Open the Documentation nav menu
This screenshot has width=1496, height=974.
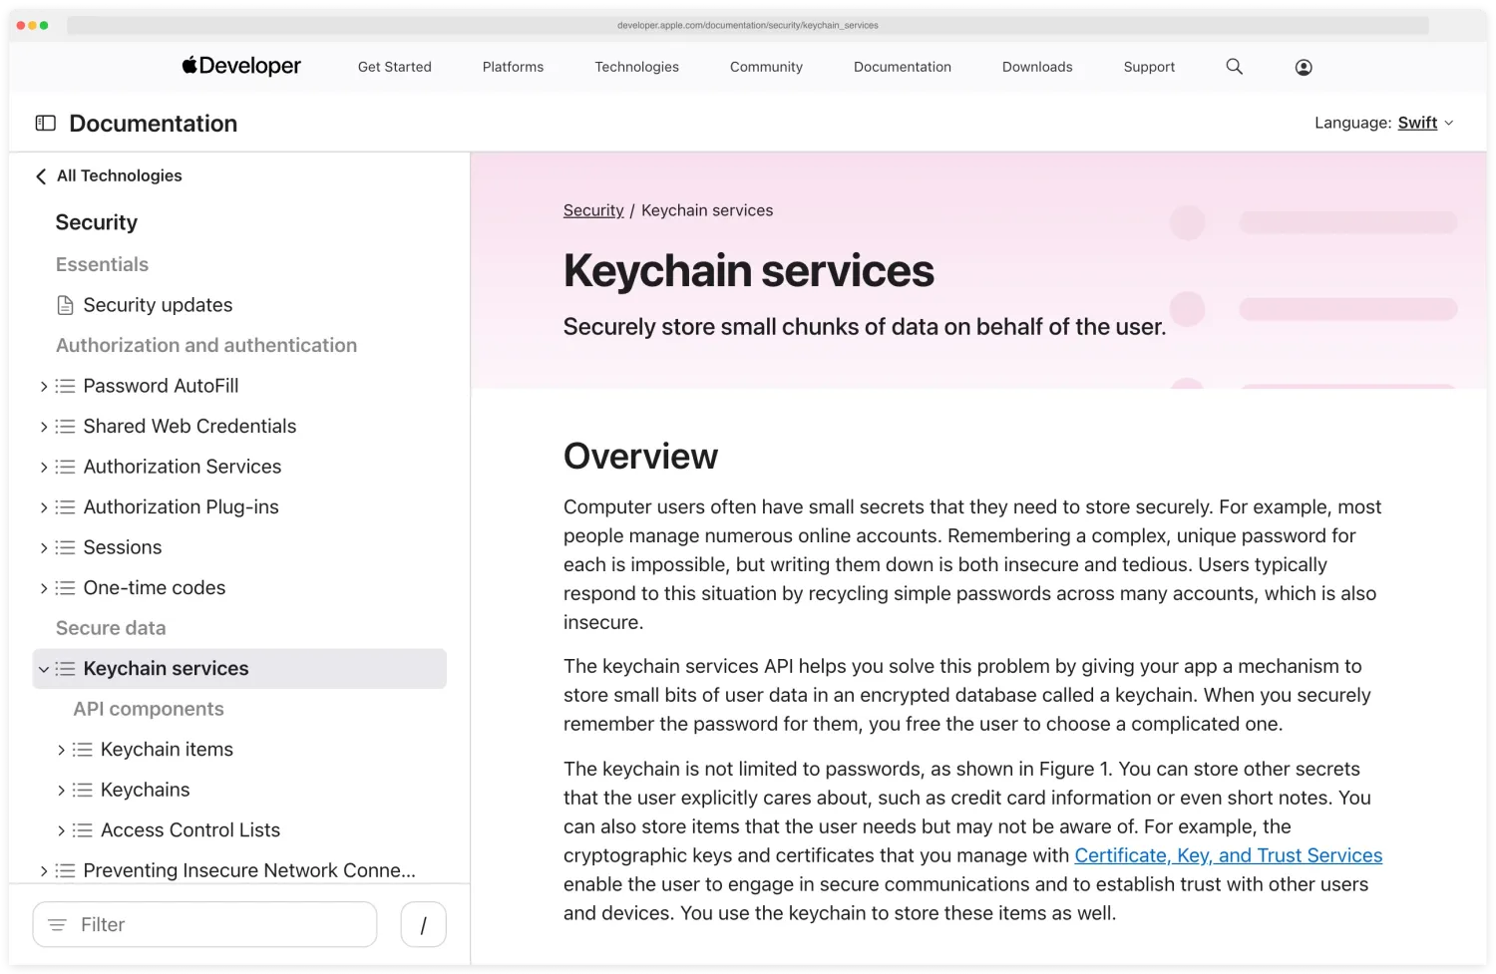tap(903, 67)
